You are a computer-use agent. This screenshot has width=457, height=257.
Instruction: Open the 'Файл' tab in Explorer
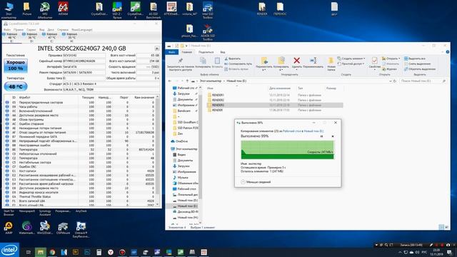coord(172,52)
